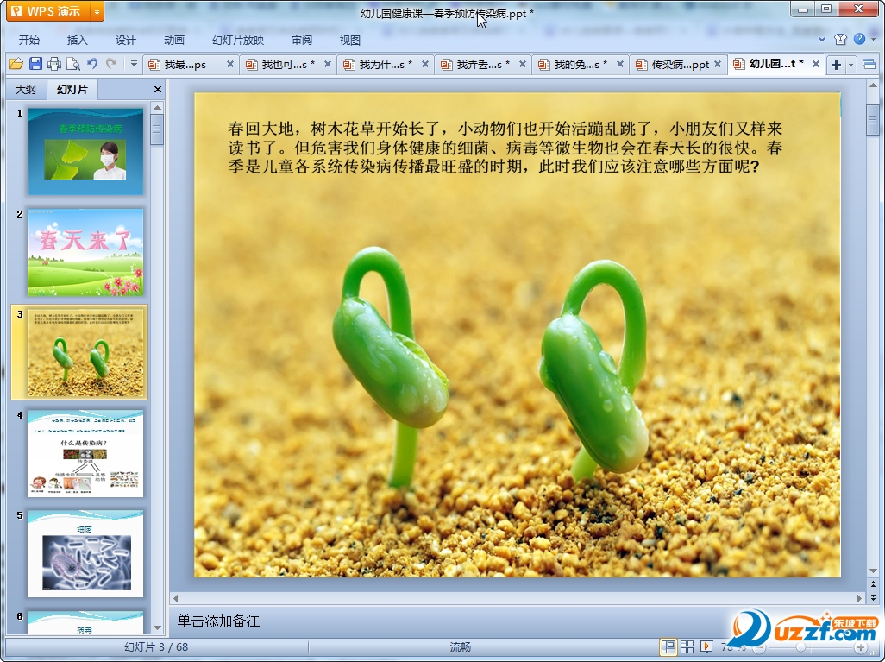The height and width of the screenshot is (662, 885).
Task: Close the 我也可...s document tab
Action: [328, 65]
